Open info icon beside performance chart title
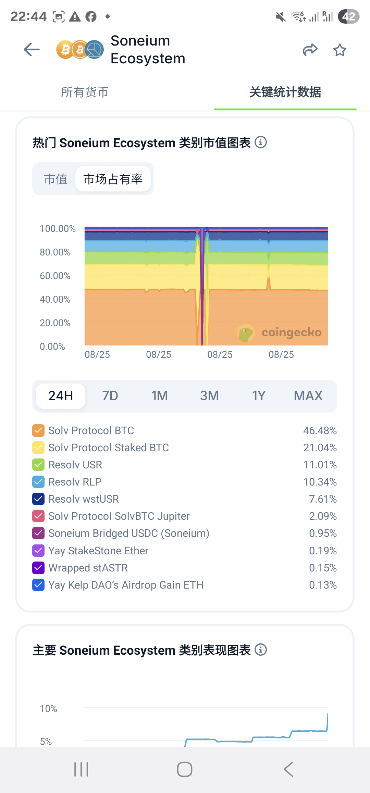370x793 pixels. tap(261, 650)
